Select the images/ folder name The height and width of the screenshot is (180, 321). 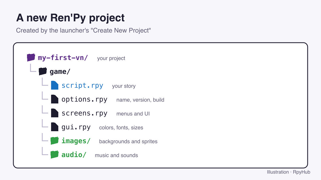76,141
